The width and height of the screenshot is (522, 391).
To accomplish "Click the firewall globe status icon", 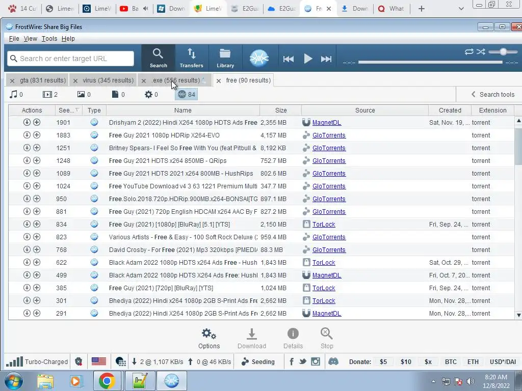I will click(x=120, y=362).
